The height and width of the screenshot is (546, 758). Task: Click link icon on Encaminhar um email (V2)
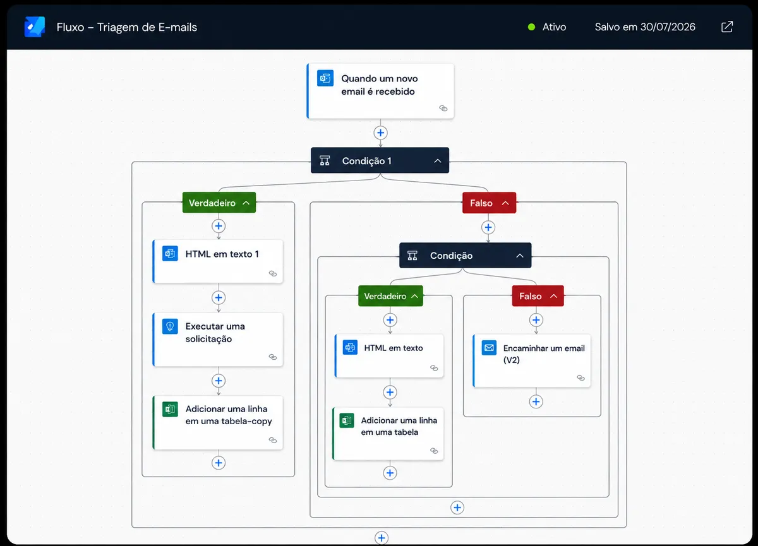pos(581,378)
